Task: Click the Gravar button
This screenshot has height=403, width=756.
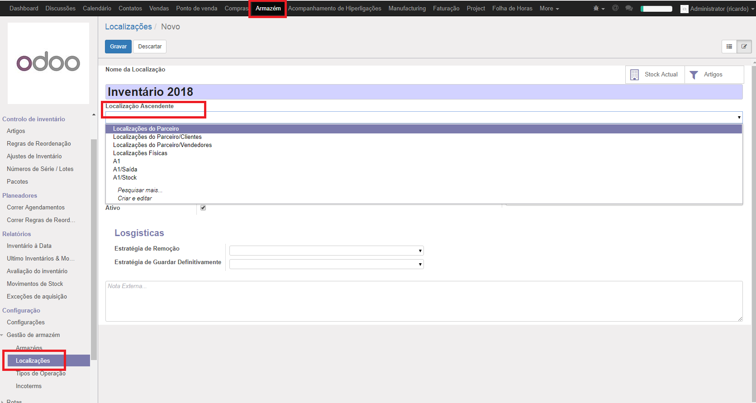Action: pos(118,47)
